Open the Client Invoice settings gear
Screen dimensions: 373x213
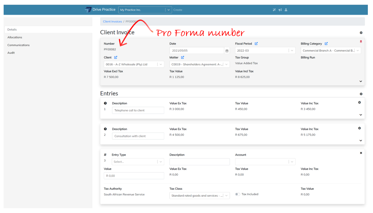click(x=361, y=33)
